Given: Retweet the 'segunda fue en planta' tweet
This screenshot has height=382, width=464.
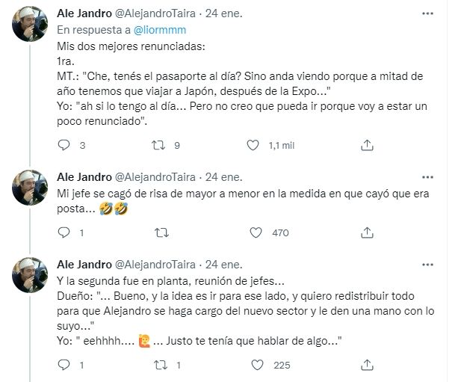Looking at the screenshot, I should click(158, 366).
